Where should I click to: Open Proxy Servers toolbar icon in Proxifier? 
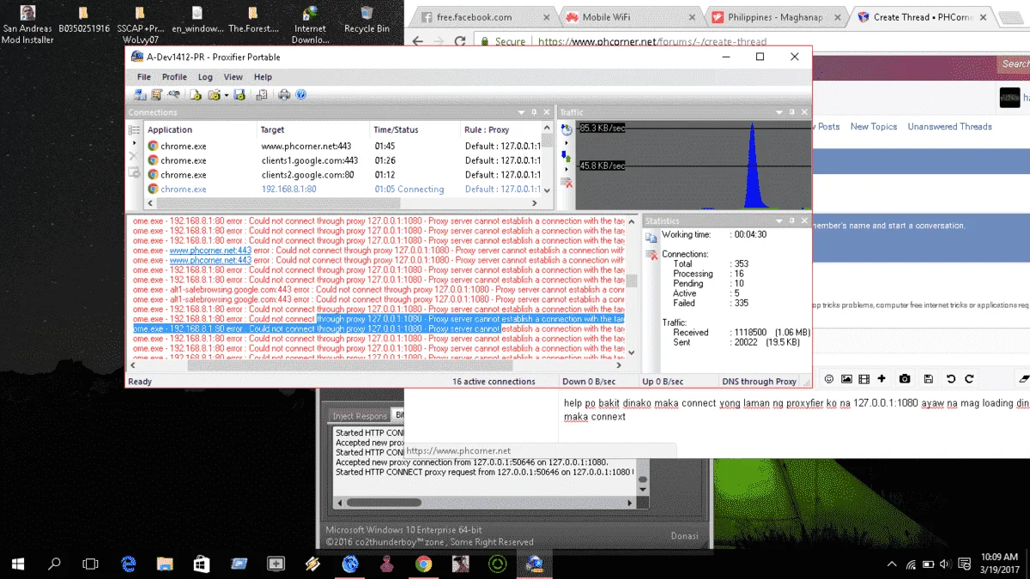(x=141, y=94)
